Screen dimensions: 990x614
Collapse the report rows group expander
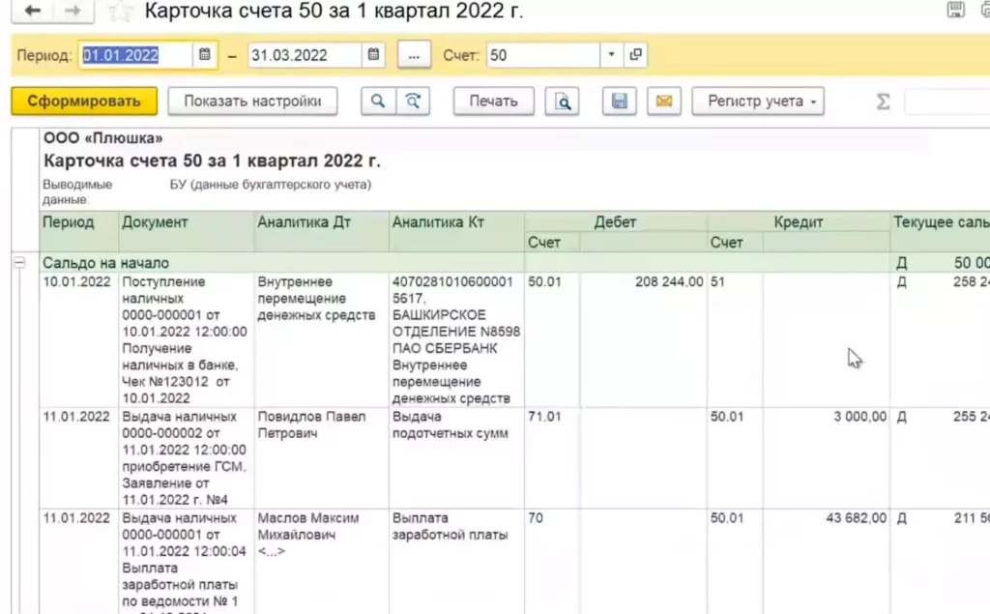point(18,262)
